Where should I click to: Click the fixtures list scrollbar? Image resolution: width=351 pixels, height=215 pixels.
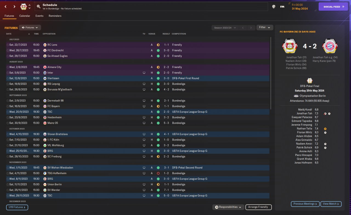point(271,73)
